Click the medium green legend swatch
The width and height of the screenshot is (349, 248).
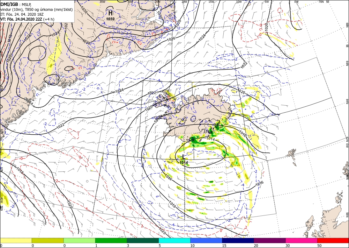(x=111, y=240)
